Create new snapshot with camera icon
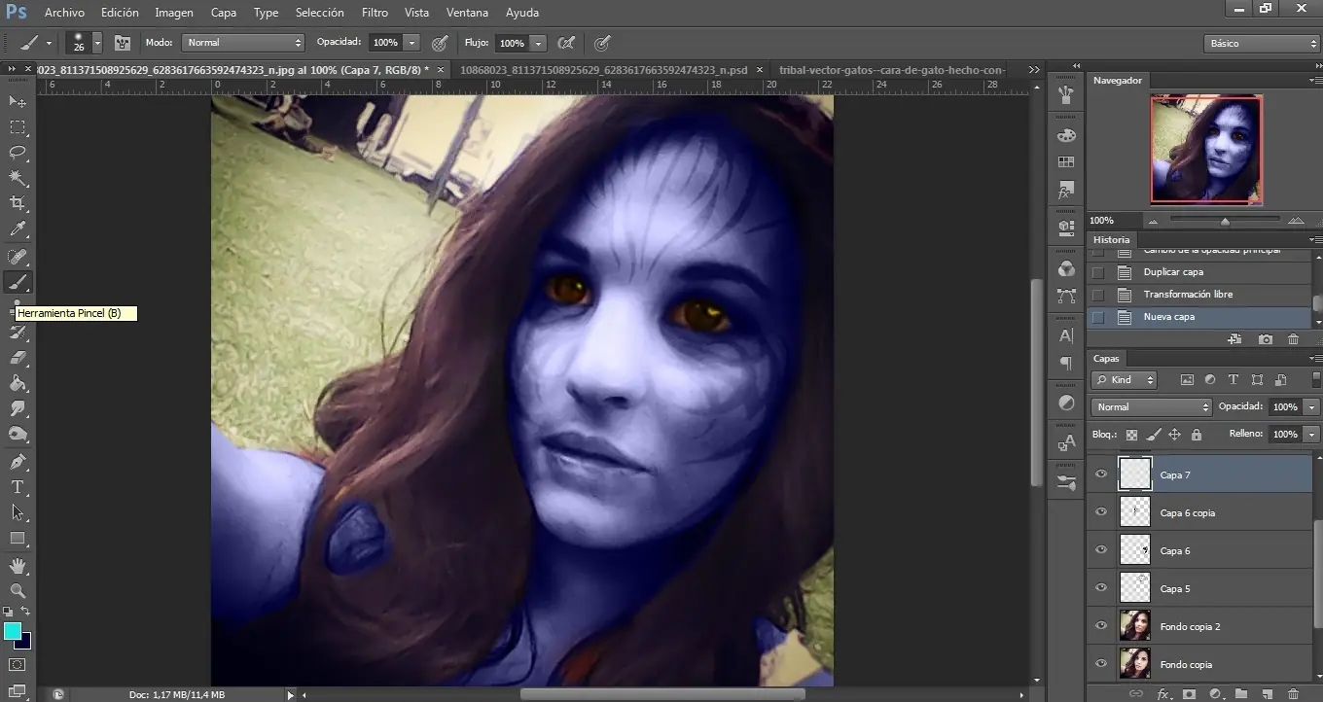Viewport: 1323px width, 702px height. click(x=1265, y=339)
